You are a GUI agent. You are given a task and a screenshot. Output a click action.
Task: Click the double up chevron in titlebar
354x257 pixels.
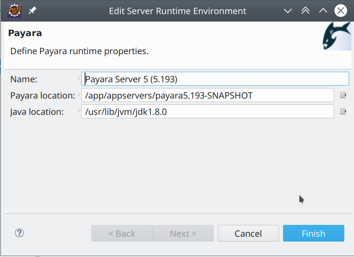(x=305, y=11)
